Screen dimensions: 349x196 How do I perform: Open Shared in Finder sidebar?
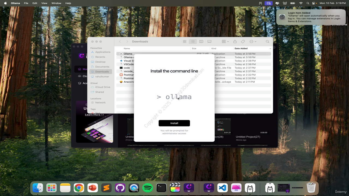pyautogui.click(x=97, y=92)
